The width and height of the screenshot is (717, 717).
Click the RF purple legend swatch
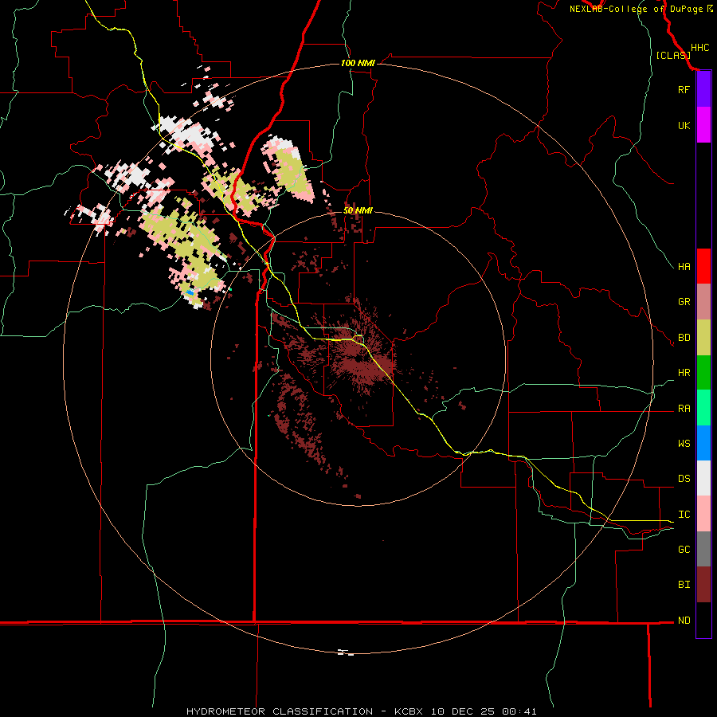pos(703,89)
